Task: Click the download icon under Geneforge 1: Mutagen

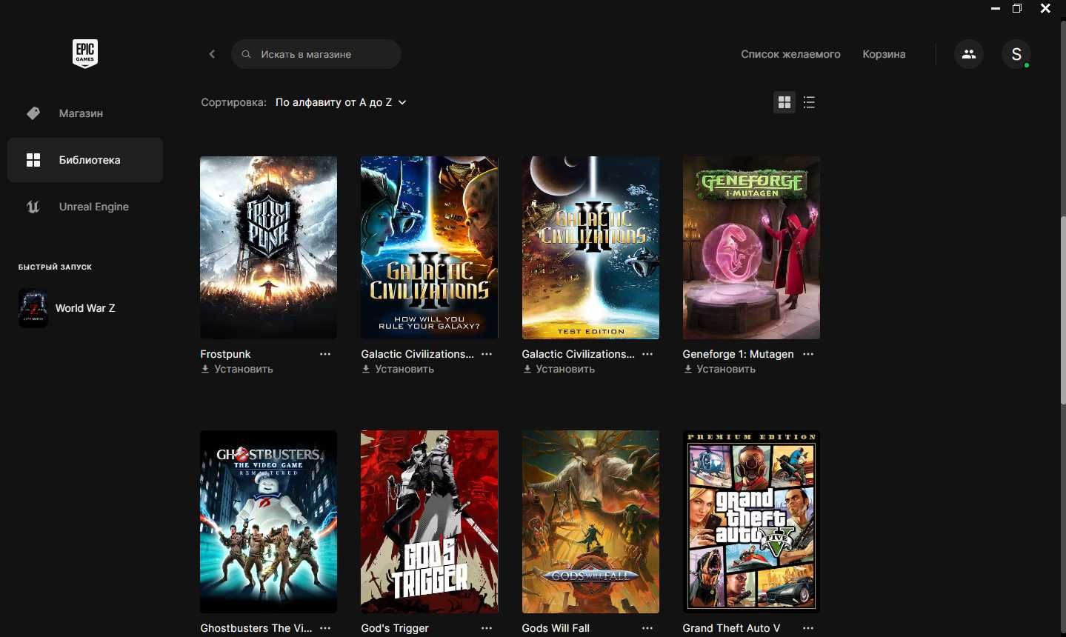Action: pos(687,369)
